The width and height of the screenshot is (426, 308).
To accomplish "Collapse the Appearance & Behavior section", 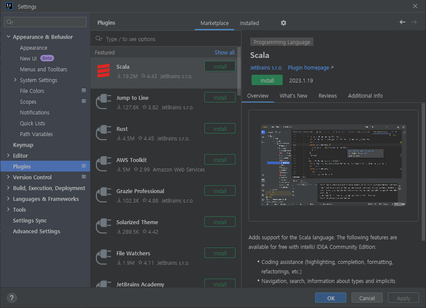I will 8,37.
